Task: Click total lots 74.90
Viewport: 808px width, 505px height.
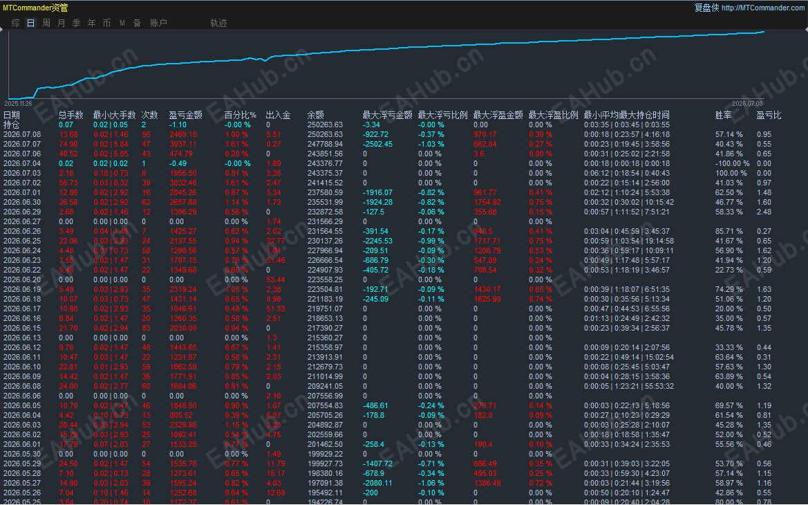Action: click(68, 145)
